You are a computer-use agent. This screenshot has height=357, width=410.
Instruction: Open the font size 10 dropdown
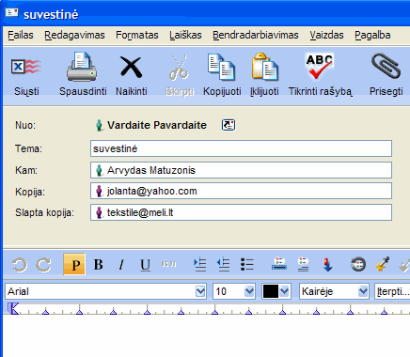(249, 291)
